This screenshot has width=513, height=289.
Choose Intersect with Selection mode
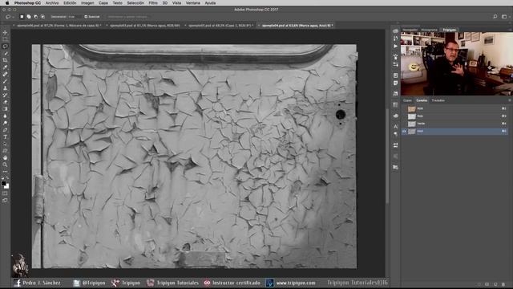tap(42, 16)
